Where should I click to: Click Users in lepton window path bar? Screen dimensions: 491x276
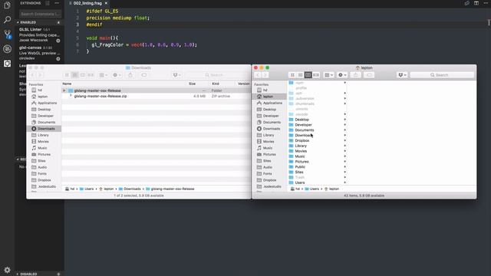click(x=312, y=189)
